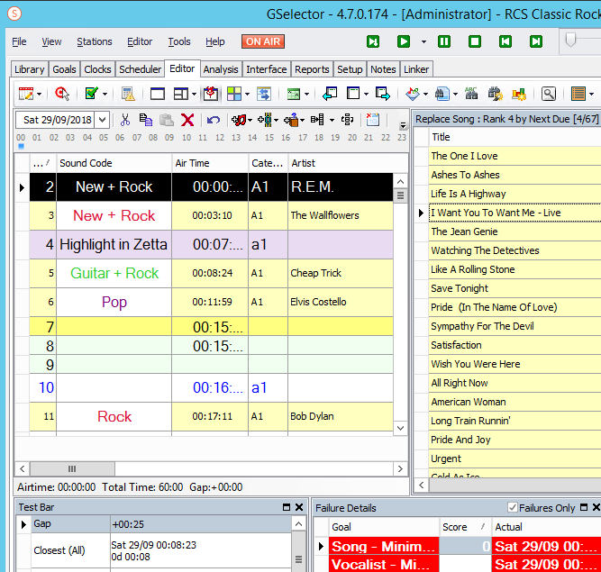This screenshot has height=572, width=601.
Task: Expand the editor toolbar overflow chevron
Action: coord(403,125)
